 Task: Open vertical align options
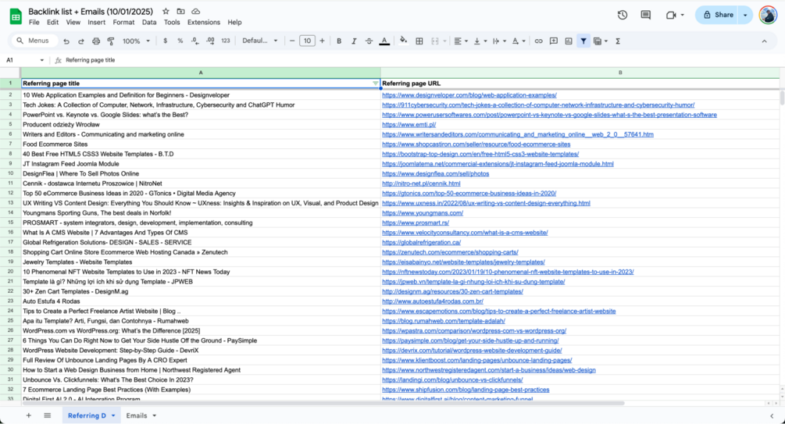point(479,41)
